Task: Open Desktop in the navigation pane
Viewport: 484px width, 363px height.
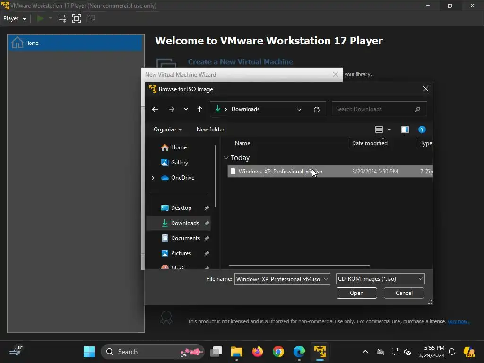Action: click(181, 208)
